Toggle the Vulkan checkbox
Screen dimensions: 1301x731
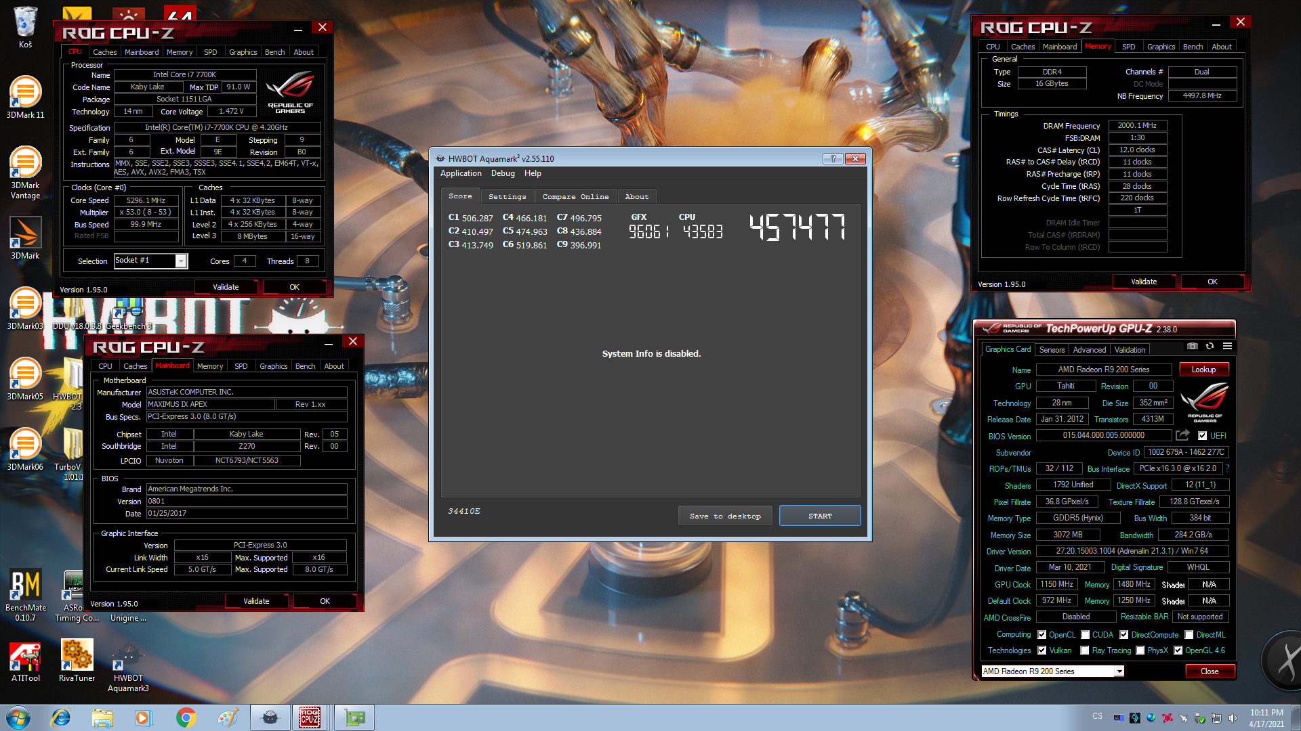point(1041,650)
